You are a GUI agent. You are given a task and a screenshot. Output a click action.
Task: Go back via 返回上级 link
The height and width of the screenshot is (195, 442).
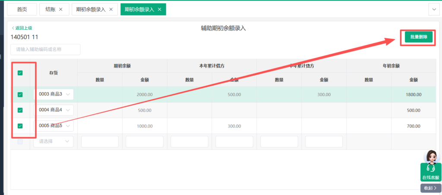coord(22,28)
